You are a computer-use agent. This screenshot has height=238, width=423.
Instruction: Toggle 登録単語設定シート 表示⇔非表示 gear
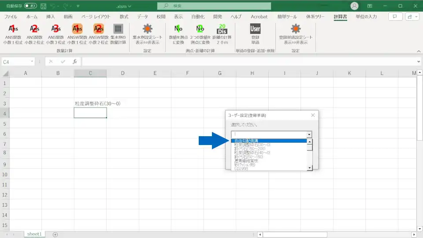tap(296, 34)
